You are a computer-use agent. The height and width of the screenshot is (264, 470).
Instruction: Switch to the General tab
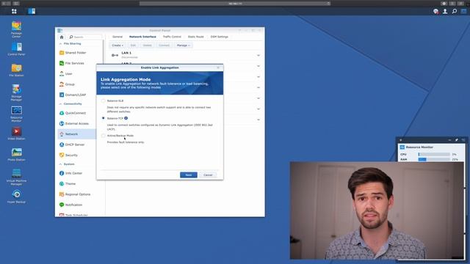(117, 37)
